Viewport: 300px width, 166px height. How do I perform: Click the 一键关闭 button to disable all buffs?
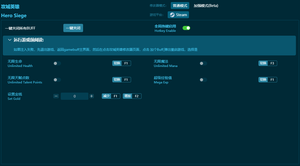click(x=73, y=28)
